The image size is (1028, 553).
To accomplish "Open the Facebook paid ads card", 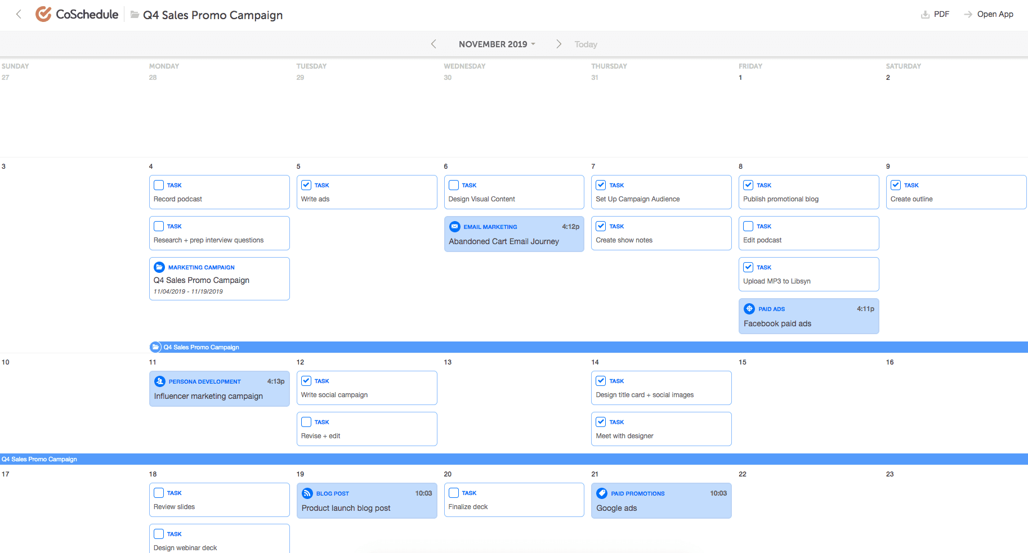I will [808, 316].
